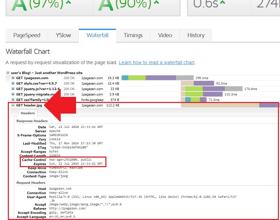
Task: Expand the GET 1pagezen.com request row
Action: 13,78
